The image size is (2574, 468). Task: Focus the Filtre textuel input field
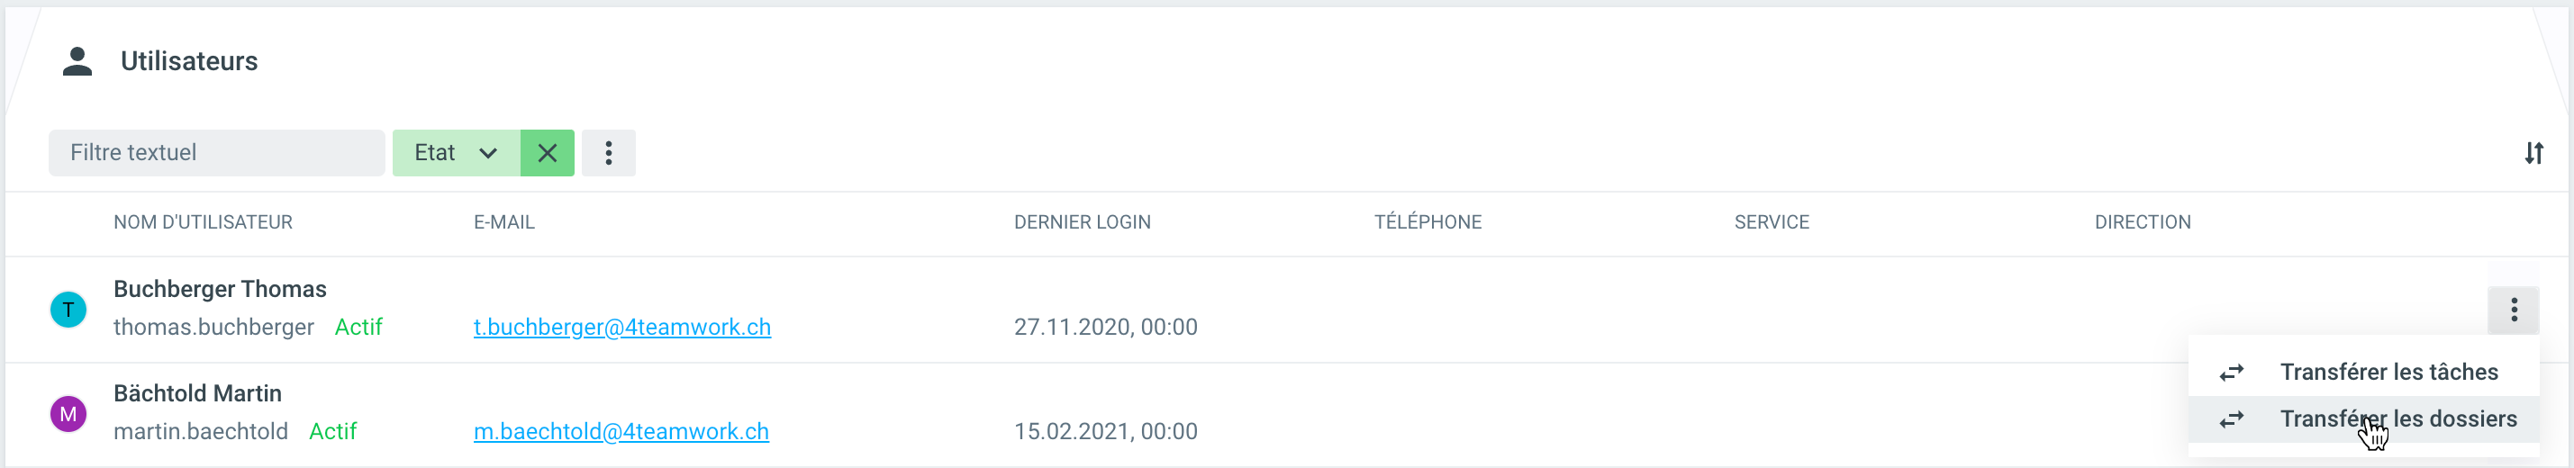216,153
